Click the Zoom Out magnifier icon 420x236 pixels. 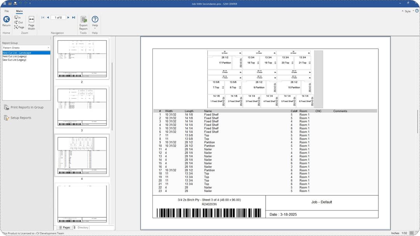coord(16,22)
